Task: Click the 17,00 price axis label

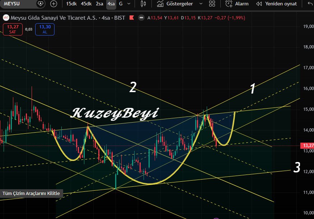Action: point(308,68)
